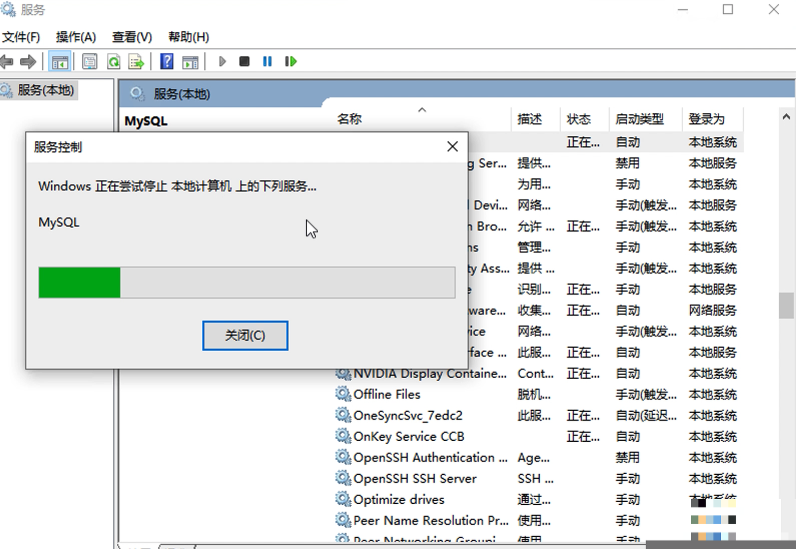Screen dimensions: 796x549
Task: Click the scrollbar up arrow of the services list
Action: point(786,117)
